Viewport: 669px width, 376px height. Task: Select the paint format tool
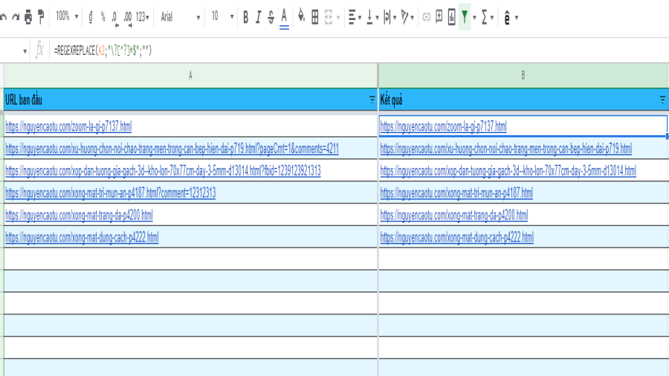(x=41, y=17)
